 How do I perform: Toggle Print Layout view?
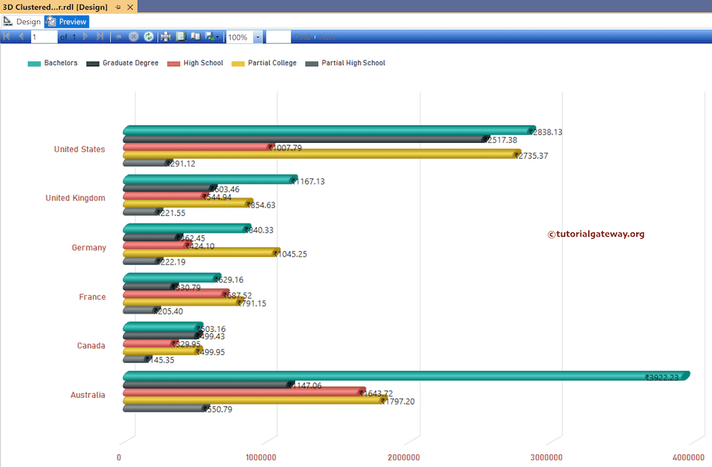[197, 36]
